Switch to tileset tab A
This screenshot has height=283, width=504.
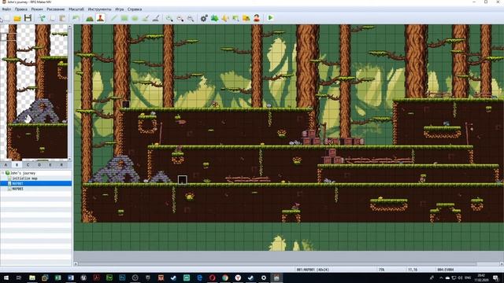pyautogui.click(x=6, y=164)
